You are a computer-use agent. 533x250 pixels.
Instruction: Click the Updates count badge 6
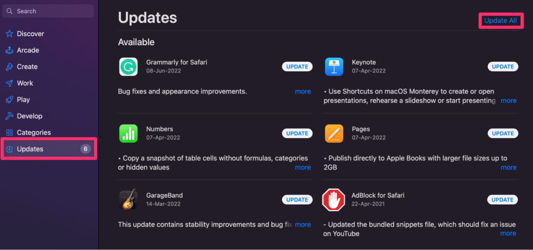[86, 149]
